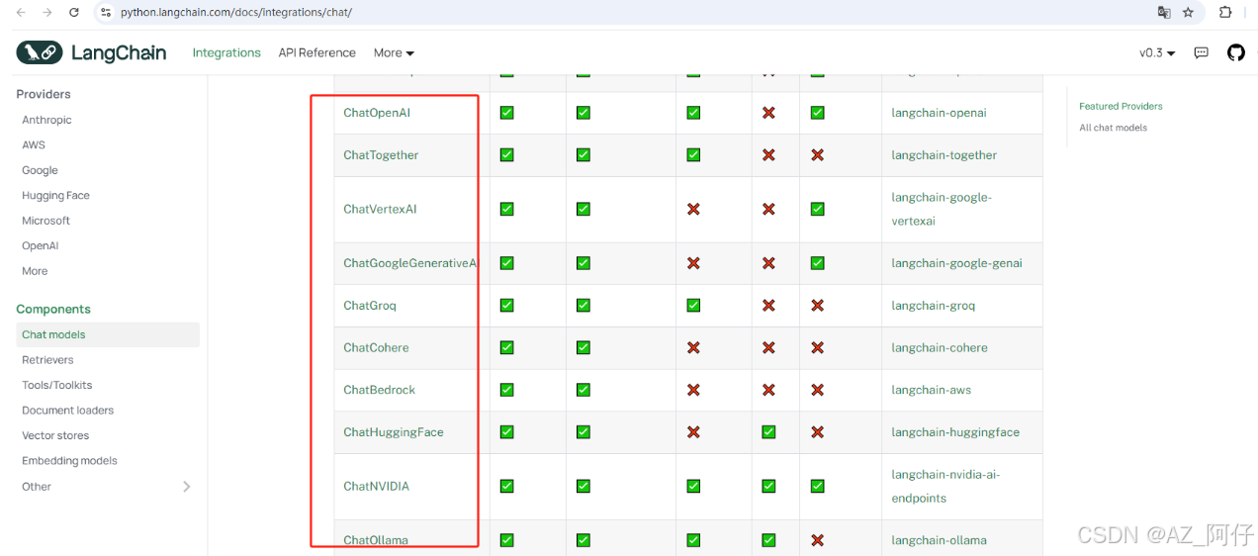Click the LangChain logo
Image resolution: width=1258 pixels, height=556 pixels.
[91, 52]
